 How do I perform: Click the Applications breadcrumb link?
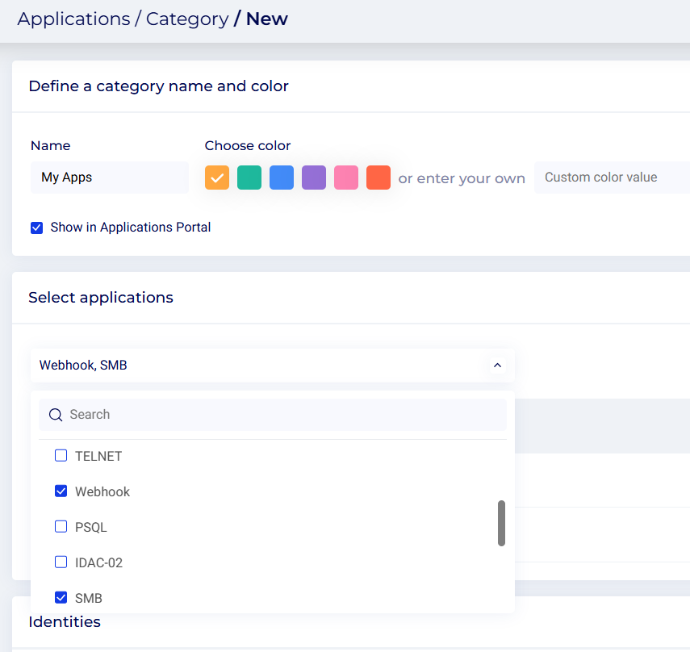(x=74, y=19)
